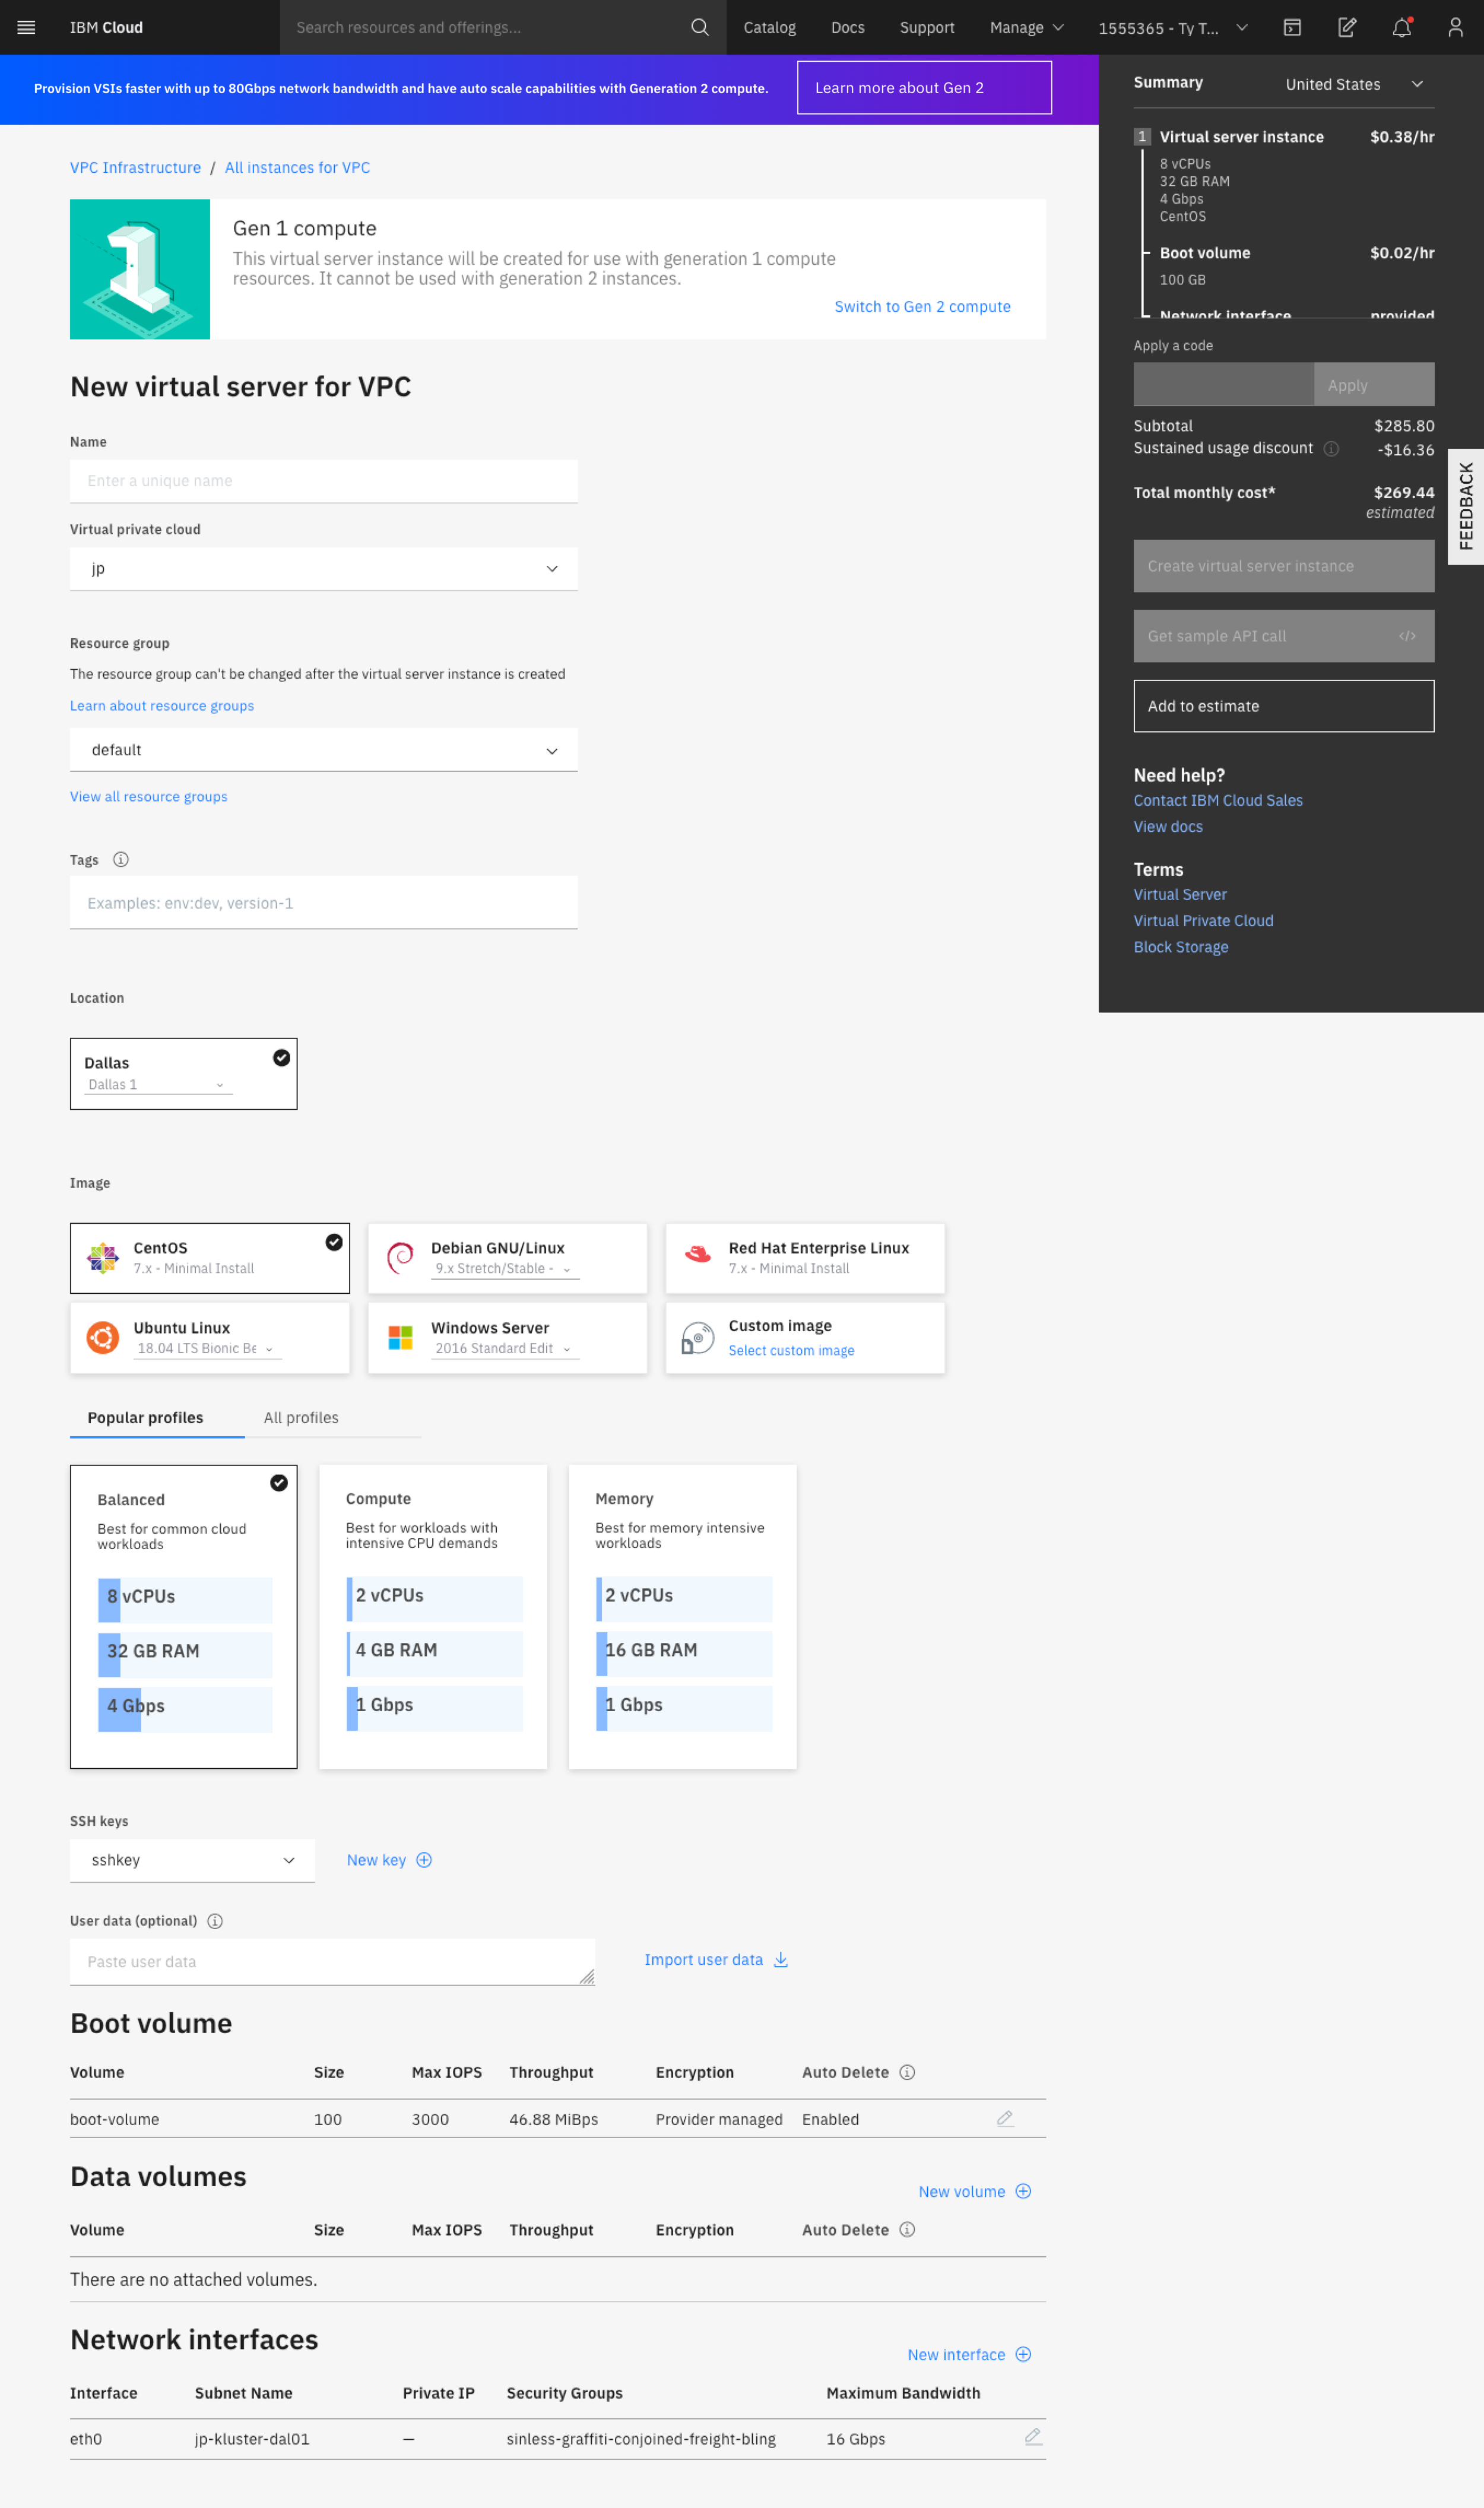Open Learn about resource groups link
The height and width of the screenshot is (2508, 1484).
[162, 706]
